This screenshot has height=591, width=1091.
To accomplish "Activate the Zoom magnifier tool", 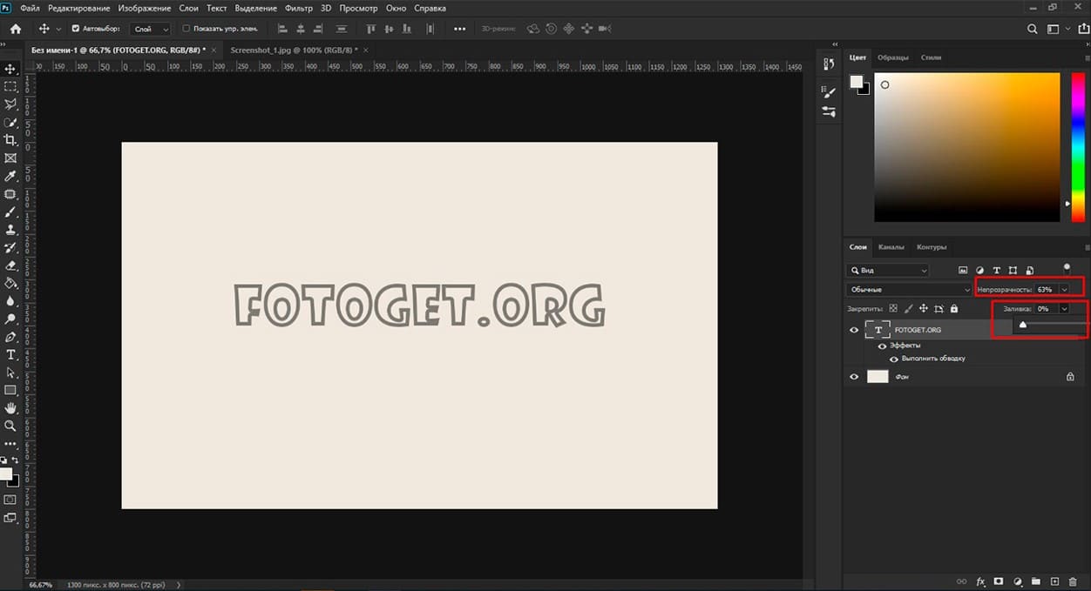I will 10,426.
